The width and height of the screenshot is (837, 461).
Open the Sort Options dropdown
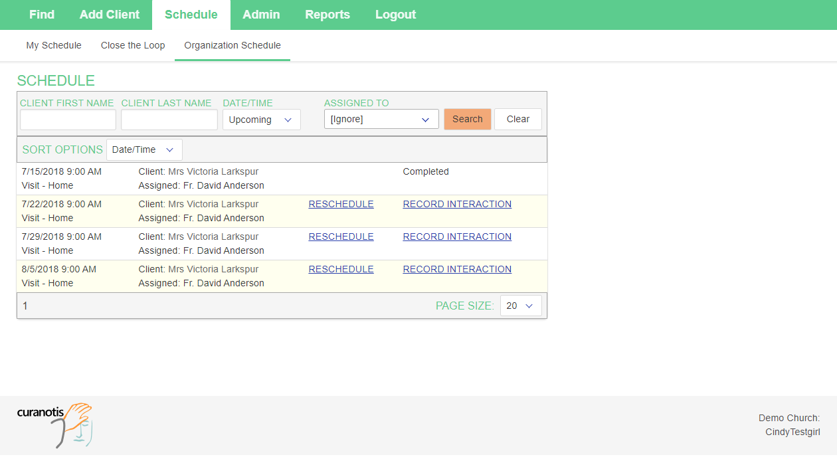coord(144,149)
